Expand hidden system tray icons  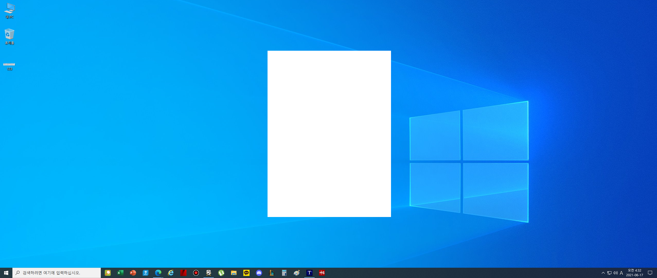click(x=603, y=273)
